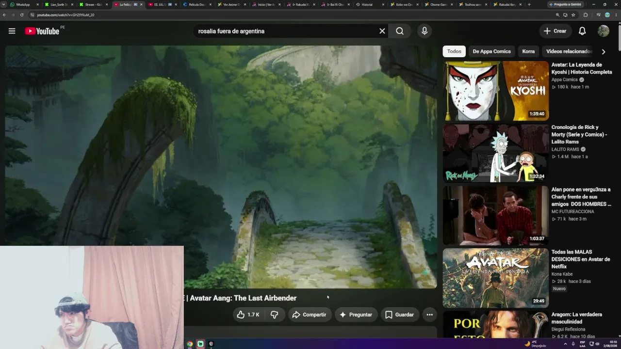The image size is (621, 349).
Task: Reload the page
Action: (22, 15)
